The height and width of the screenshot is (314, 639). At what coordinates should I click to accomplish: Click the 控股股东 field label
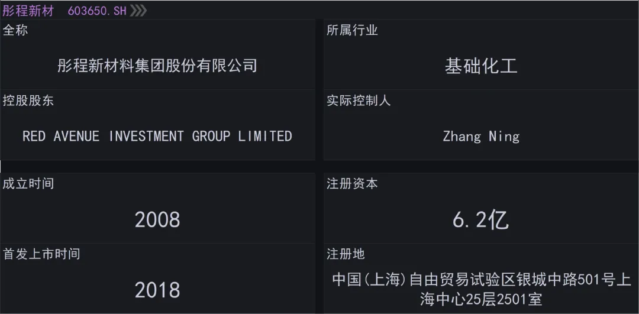coord(28,101)
